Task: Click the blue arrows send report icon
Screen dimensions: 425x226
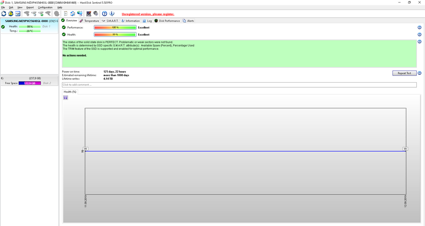Action: 73,14
